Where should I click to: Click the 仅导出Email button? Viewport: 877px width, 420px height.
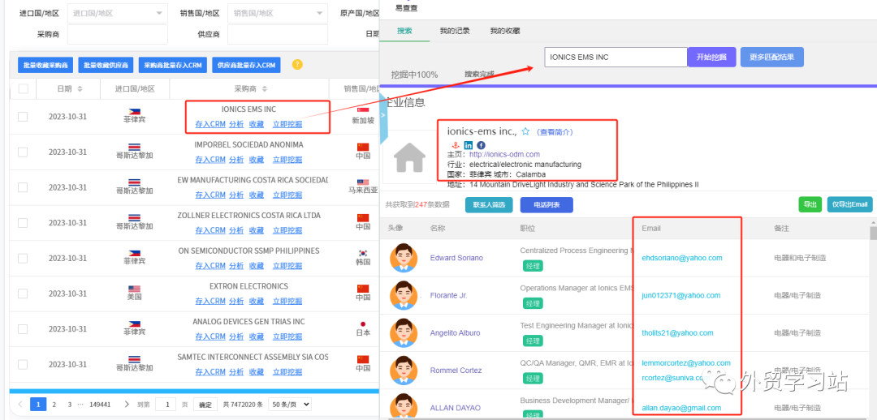tap(849, 204)
